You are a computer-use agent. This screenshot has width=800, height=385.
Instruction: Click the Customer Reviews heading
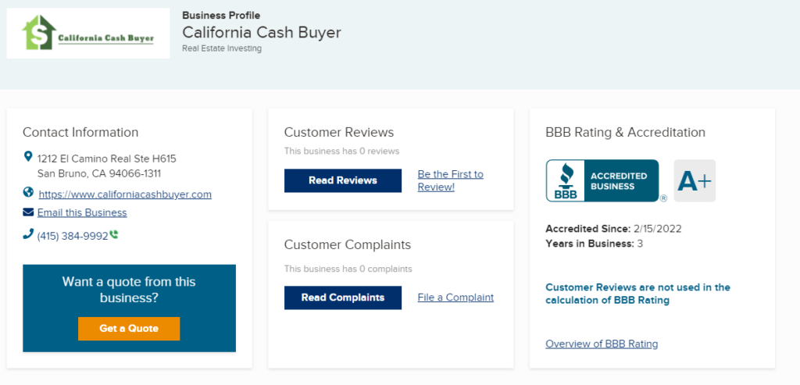(x=339, y=133)
